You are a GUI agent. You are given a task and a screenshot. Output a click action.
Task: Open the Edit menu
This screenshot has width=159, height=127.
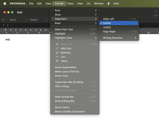tap(39, 4)
